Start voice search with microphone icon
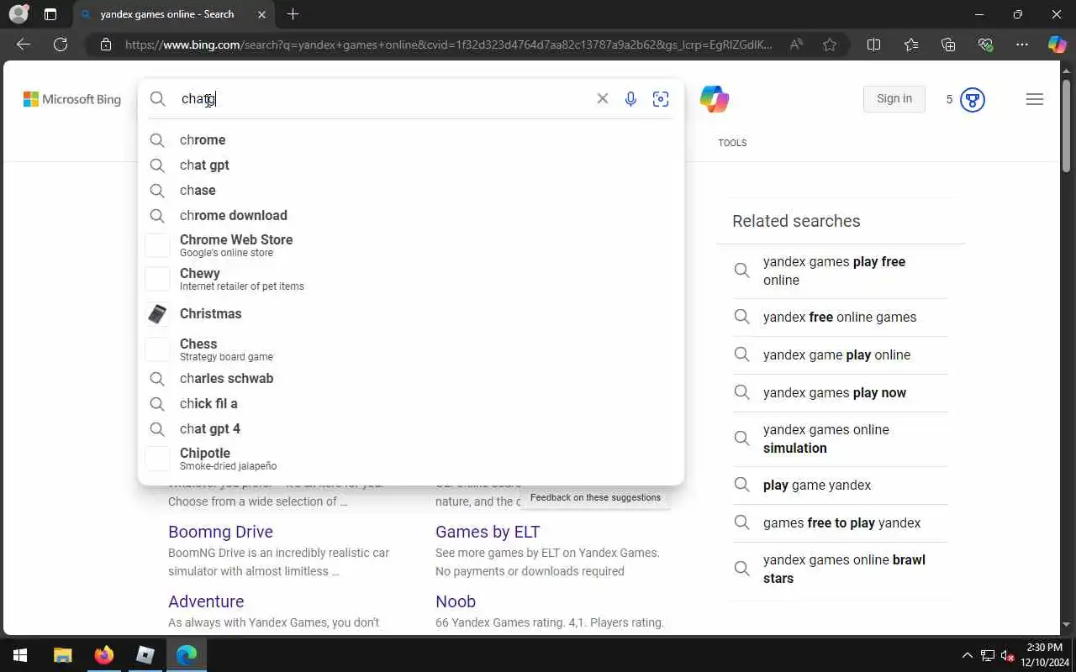 (x=630, y=99)
